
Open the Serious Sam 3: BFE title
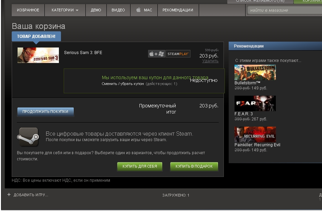(83, 53)
